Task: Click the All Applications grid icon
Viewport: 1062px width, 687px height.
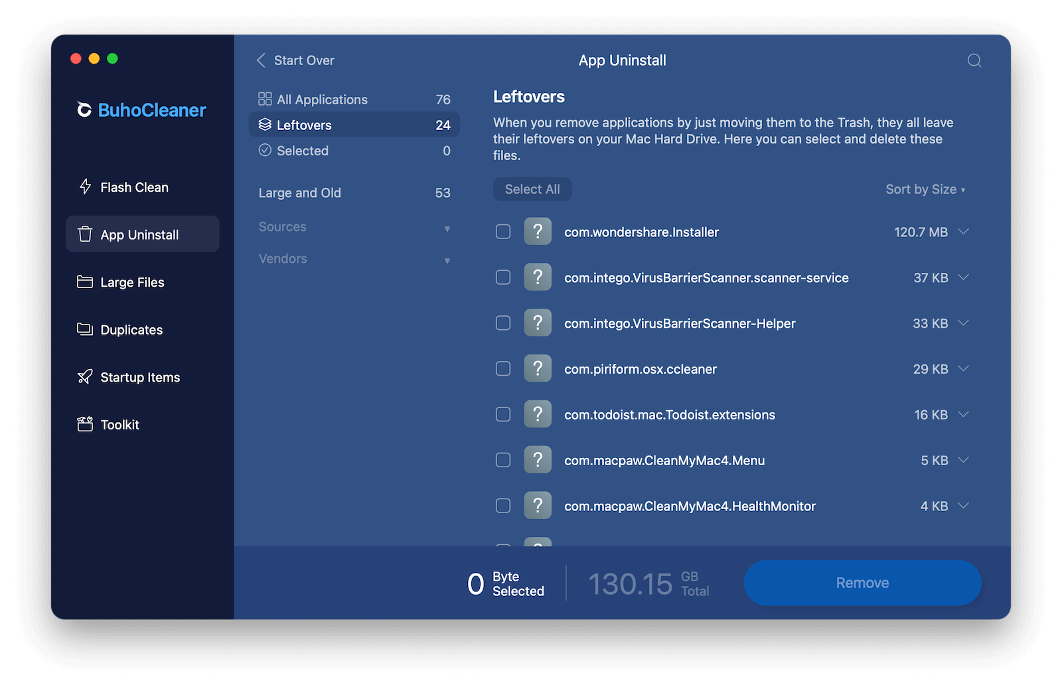Action: point(265,99)
